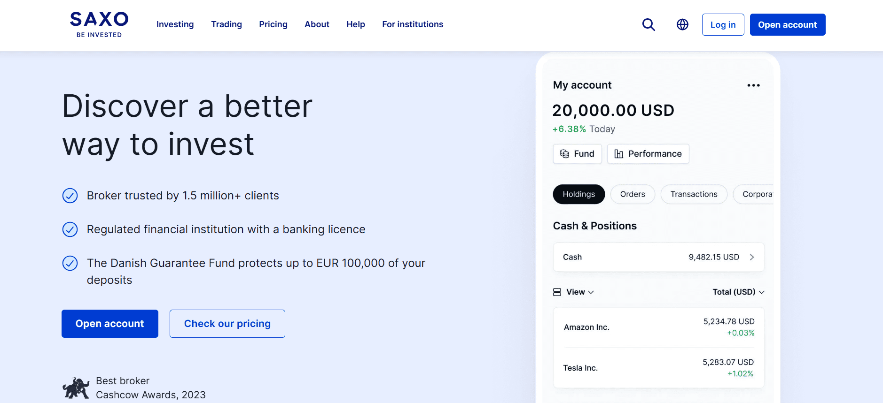Viewport: 883px width, 403px height.
Task: Open the Pricing menu
Action: (x=273, y=24)
